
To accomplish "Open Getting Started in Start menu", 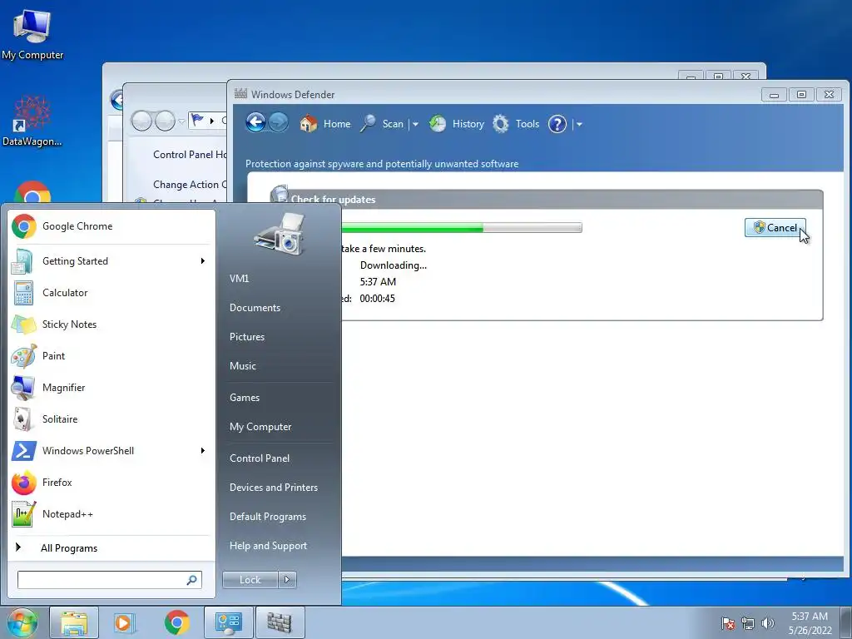I will (x=109, y=260).
